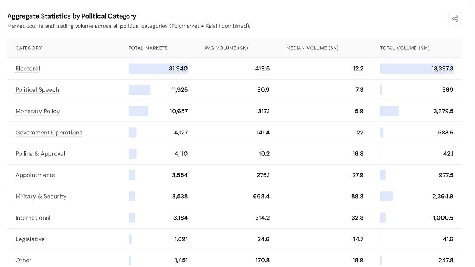Click the CATEGORY column header
The height and width of the screenshot is (267, 475).
(x=28, y=48)
